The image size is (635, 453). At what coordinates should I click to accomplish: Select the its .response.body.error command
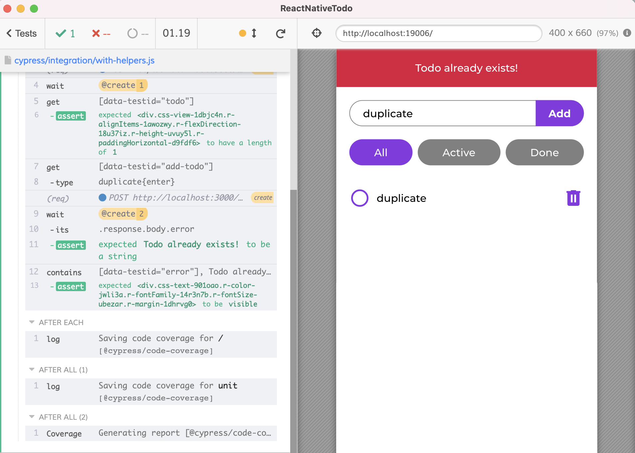(151, 229)
